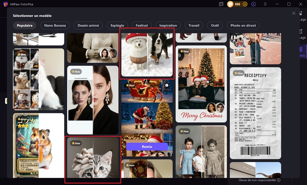Screen dimensions: 307x185
Task: Click the HitPaw FotorPea logo icon
Action: [5, 4]
